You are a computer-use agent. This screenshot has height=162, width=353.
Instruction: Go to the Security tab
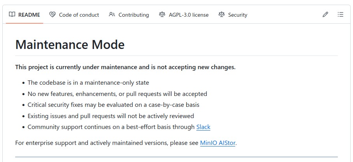[238, 15]
